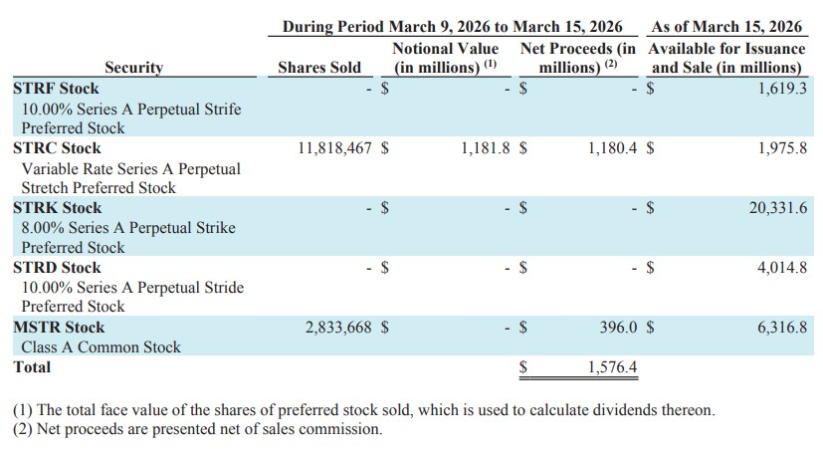Select the Security column header
The image size is (823, 455).
click(x=133, y=68)
